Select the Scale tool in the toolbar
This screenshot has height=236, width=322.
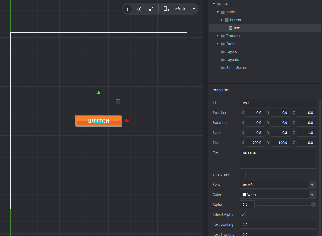tap(151, 9)
